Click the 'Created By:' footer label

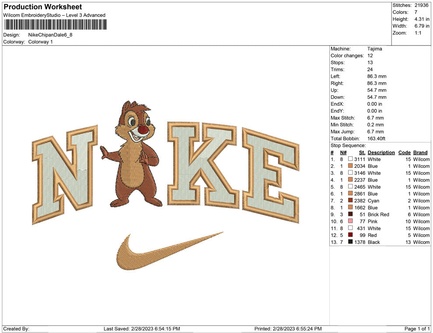pyautogui.click(x=16, y=329)
